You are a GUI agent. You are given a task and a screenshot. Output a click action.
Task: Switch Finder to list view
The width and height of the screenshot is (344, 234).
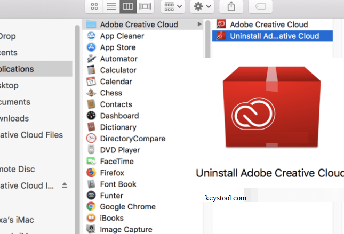(111, 6)
